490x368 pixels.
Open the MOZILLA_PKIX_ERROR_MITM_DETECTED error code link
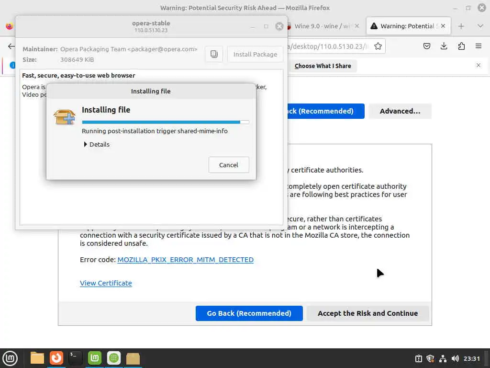185,260
